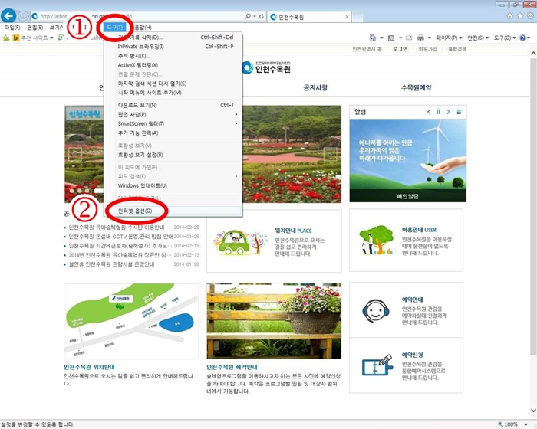
Task: Expand the 팝업 차단(P) submenu
Action: coord(176,114)
